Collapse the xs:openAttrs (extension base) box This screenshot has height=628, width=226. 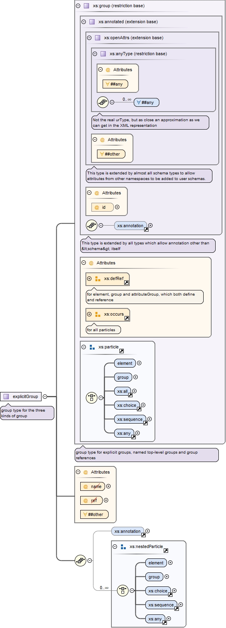(89, 38)
